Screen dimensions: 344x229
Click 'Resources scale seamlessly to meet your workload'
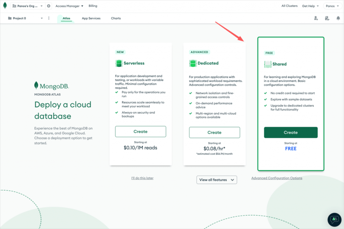[x=143, y=104]
